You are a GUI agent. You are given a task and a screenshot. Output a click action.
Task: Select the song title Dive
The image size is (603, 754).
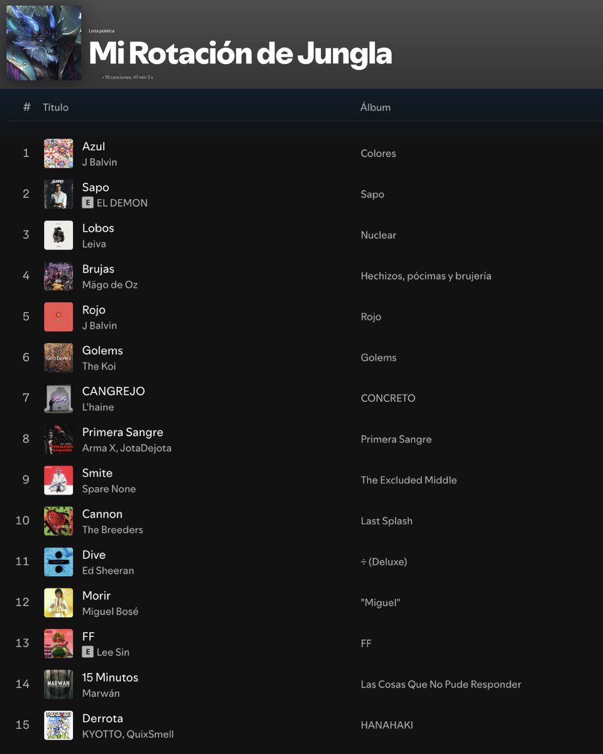click(94, 555)
